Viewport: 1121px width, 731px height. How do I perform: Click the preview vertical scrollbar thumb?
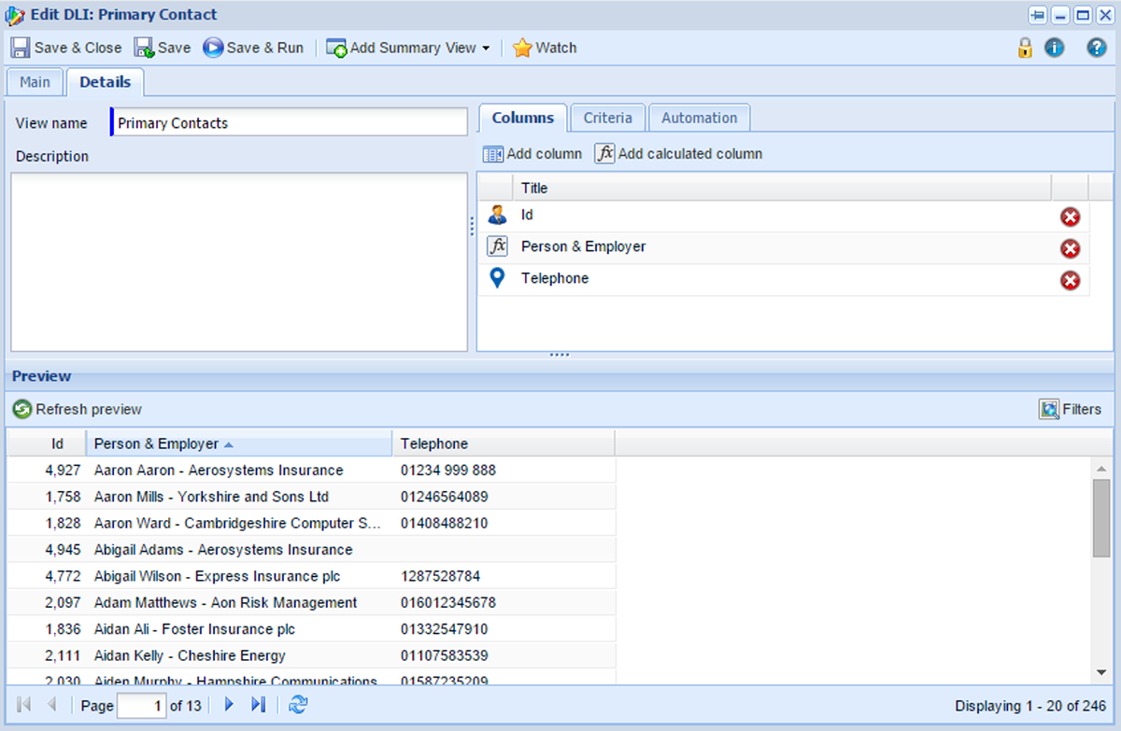(x=1101, y=517)
